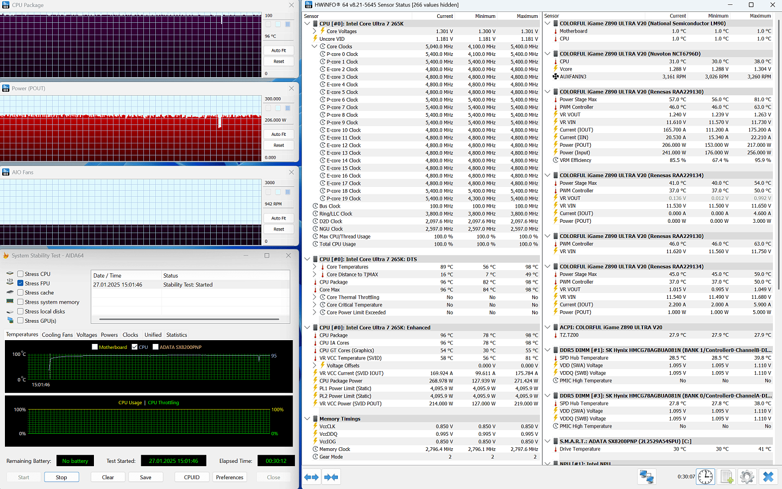
Task: Click the dark blue swatch in CPU Package graph
Action: 288,24
